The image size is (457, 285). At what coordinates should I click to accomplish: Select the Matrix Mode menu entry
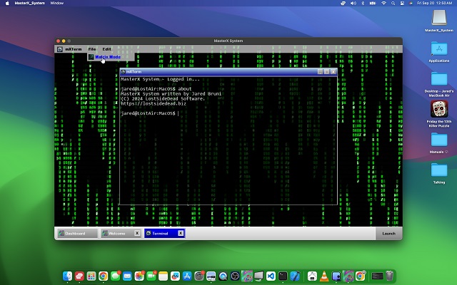click(111, 57)
